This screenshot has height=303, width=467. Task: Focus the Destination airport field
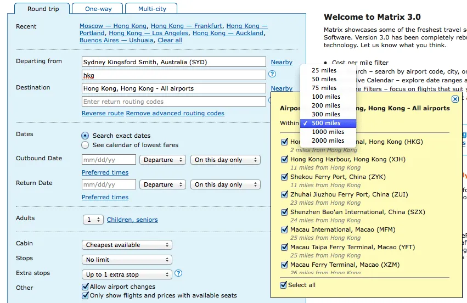[173, 88]
